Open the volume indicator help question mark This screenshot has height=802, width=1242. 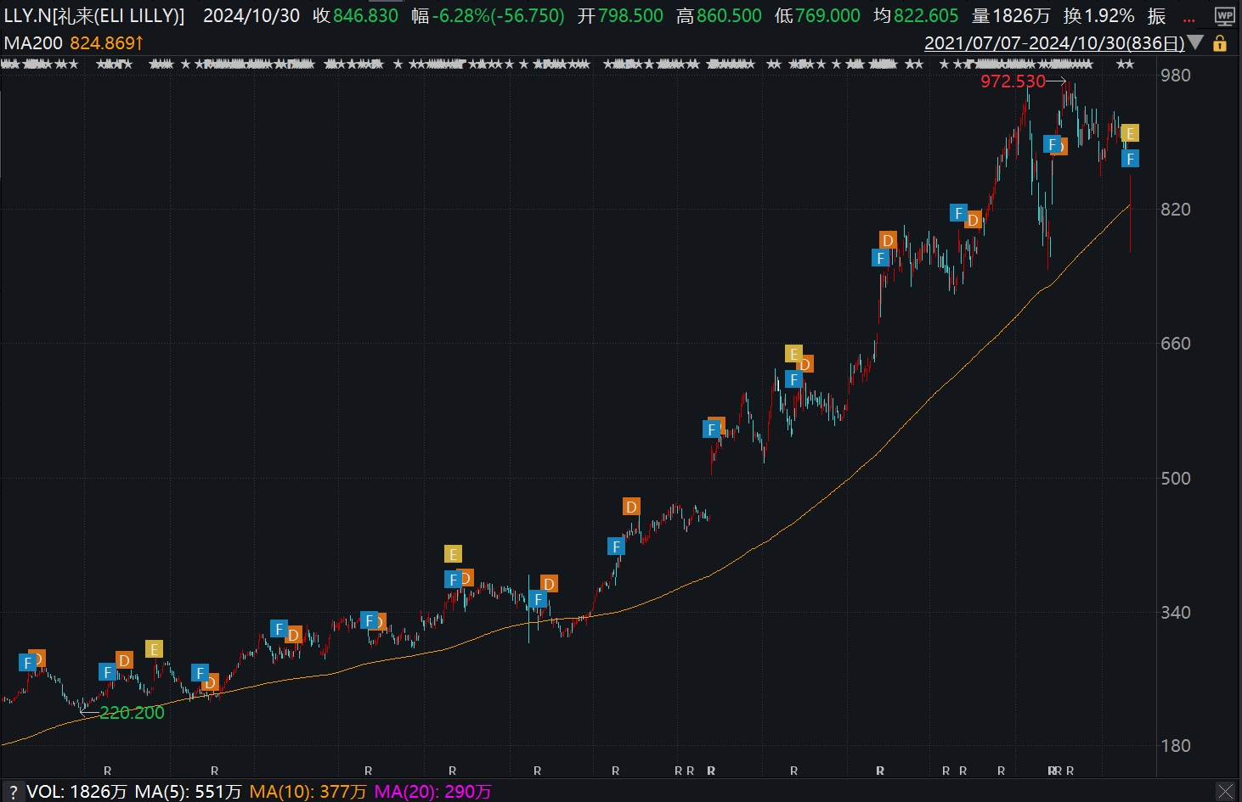(13, 792)
